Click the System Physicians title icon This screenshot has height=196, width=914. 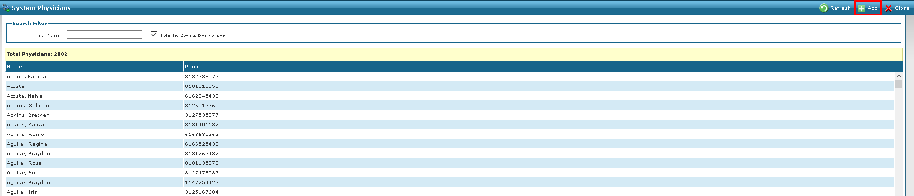[6, 8]
